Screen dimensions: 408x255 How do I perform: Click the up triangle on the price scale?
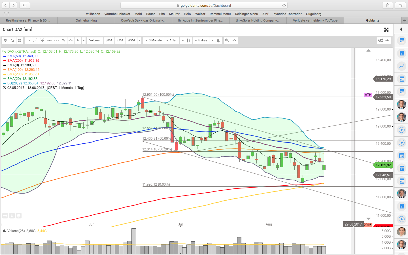[x=368, y=51]
